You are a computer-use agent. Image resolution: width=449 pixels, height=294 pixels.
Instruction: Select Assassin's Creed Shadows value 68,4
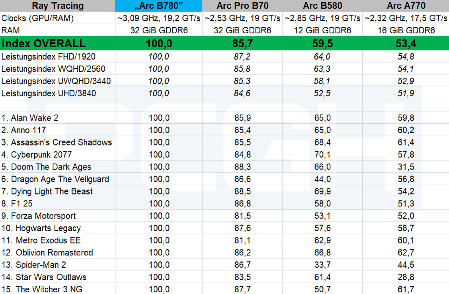(x=322, y=142)
